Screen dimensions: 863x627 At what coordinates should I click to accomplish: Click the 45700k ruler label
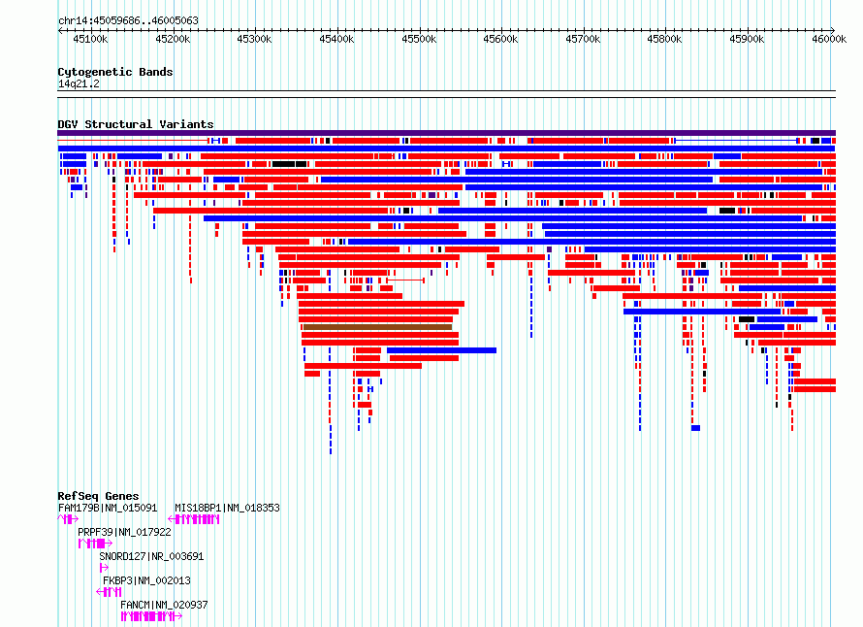pyautogui.click(x=583, y=39)
